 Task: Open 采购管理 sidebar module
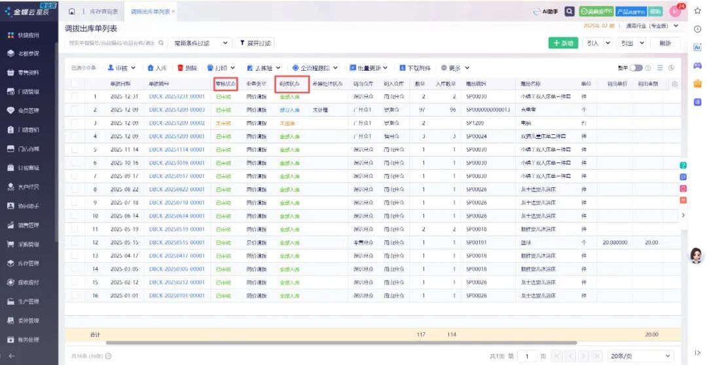point(24,244)
